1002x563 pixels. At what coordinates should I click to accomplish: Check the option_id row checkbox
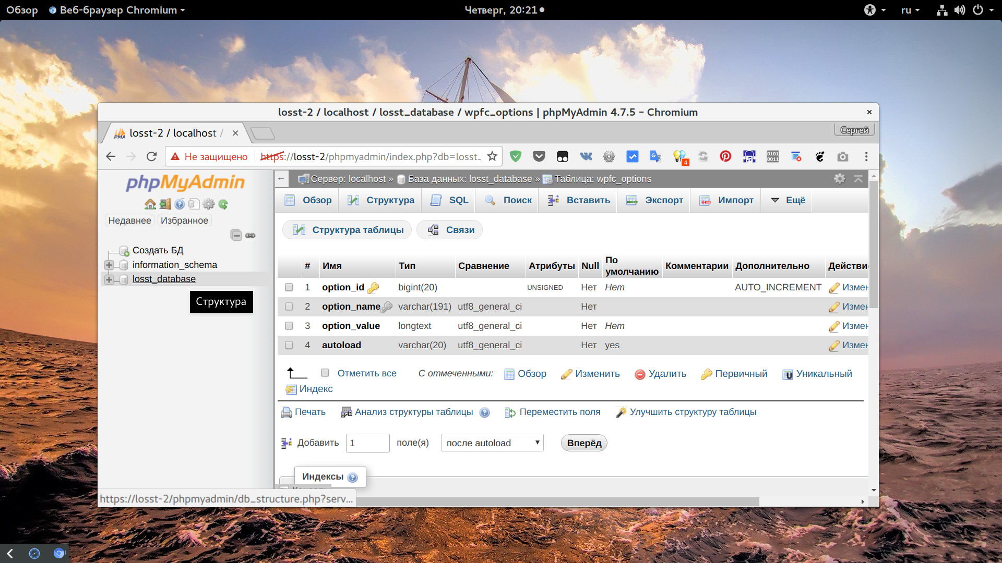click(x=289, y=287)
